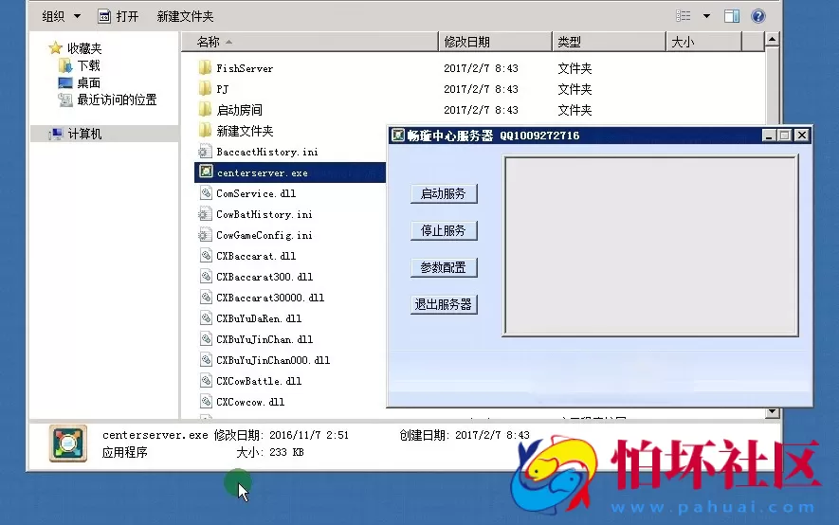Viewport: 839px width, 525px height.
Task: Sort by the 修改日期 column header
Action: pyautogui.click(x=495, y=42)
